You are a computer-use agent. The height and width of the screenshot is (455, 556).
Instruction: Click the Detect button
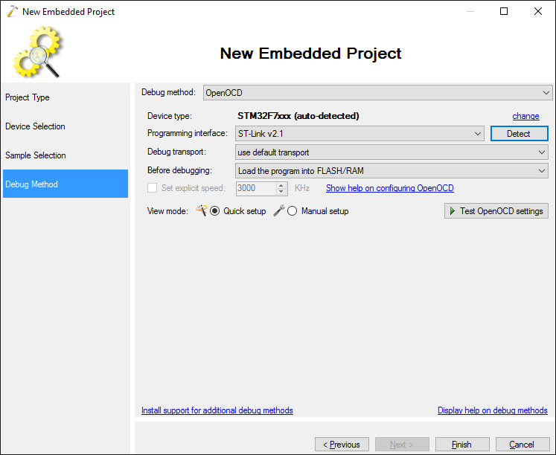tap(519, 134)
